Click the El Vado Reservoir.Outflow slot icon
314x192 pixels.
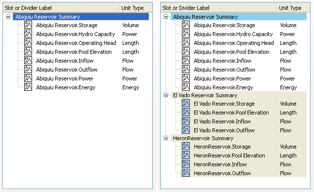point(186,130)
